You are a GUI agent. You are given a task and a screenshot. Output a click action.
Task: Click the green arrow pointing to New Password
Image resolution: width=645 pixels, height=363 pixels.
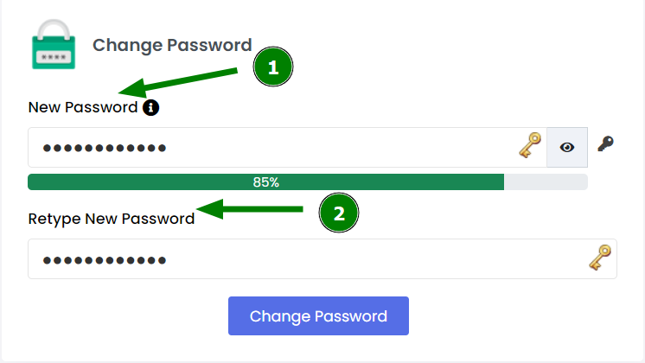[178, 83]
